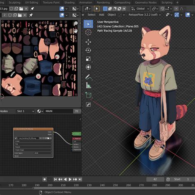Jump to the last frame
Screen dimensions: 195x195
click(x=80, y=179)
